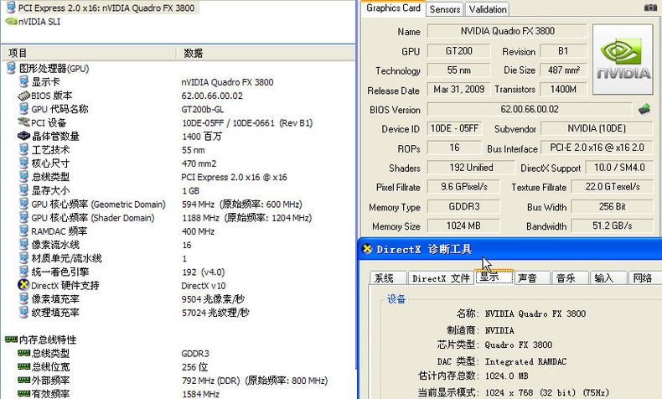Click the icon beside 像素填充率
Screen dimensions: 662x399
24,298
